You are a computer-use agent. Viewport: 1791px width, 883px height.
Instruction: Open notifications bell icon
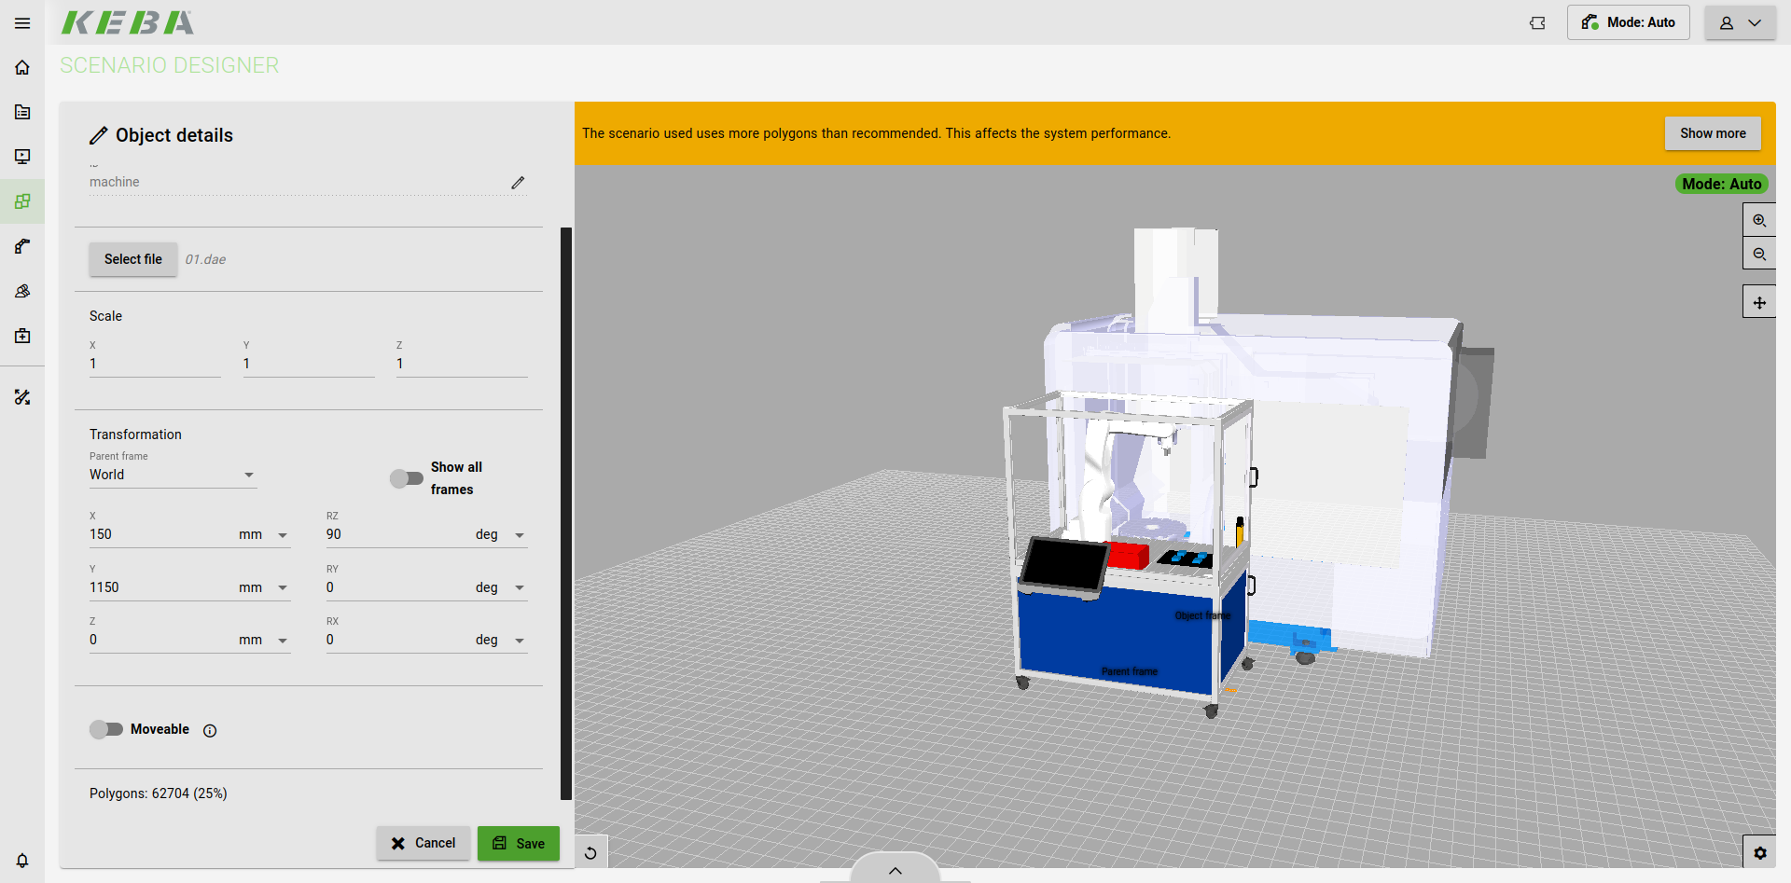point(22,860)
